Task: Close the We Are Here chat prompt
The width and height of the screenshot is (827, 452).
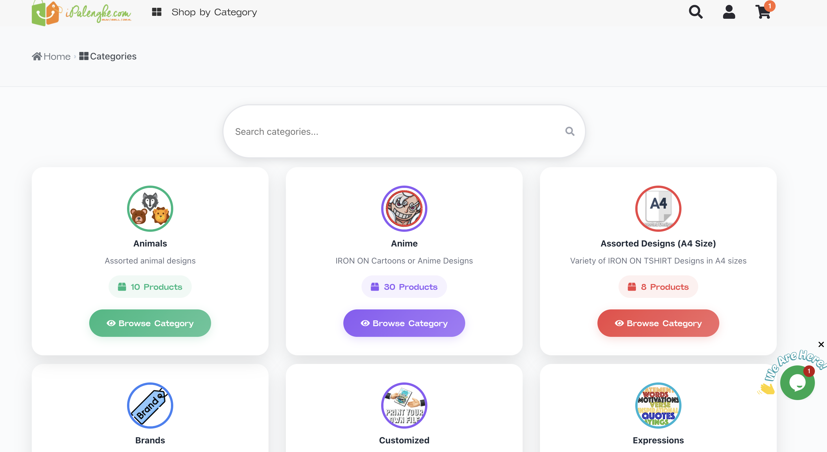Action: (821, 345)
